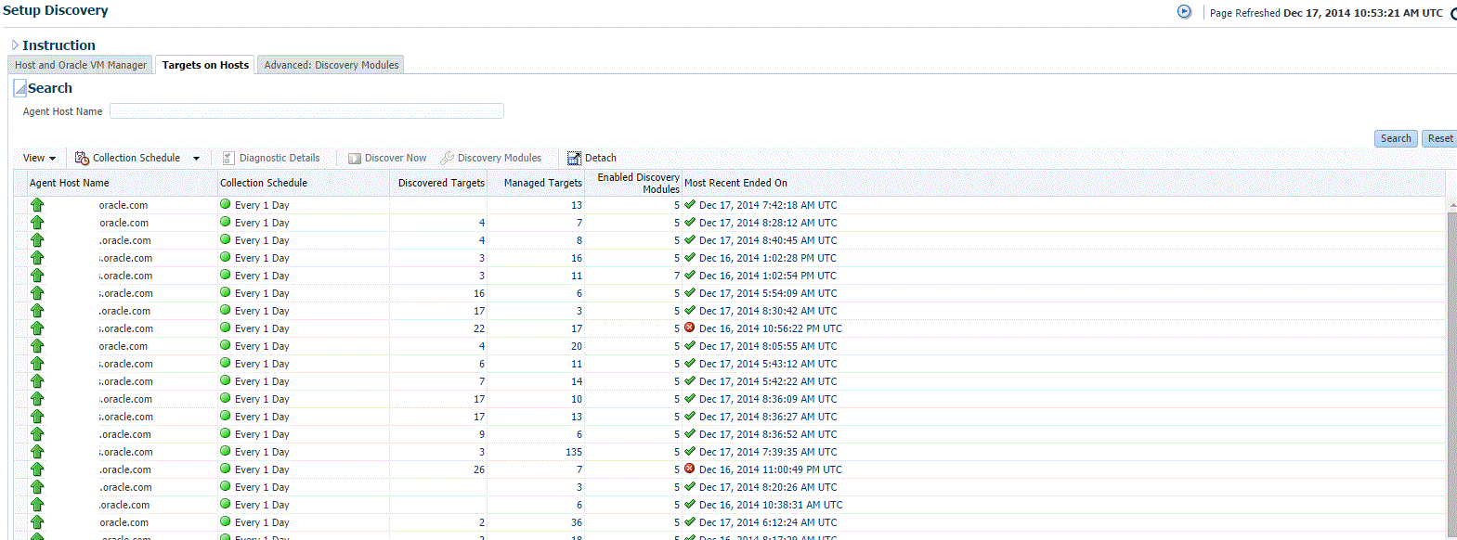1457x540 pixels.
Task: Click the Discovered Targets column header
Action: pyautogui.click(x=441, y=183)
